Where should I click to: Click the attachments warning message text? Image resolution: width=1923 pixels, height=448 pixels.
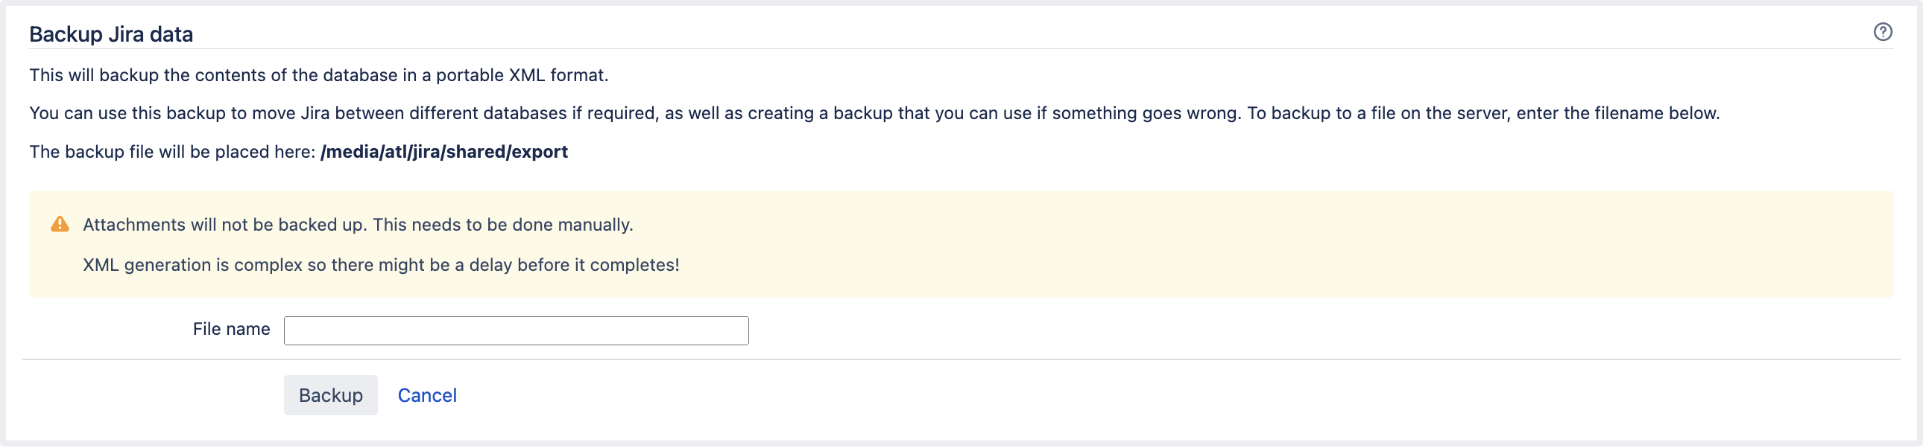(359, 223)
